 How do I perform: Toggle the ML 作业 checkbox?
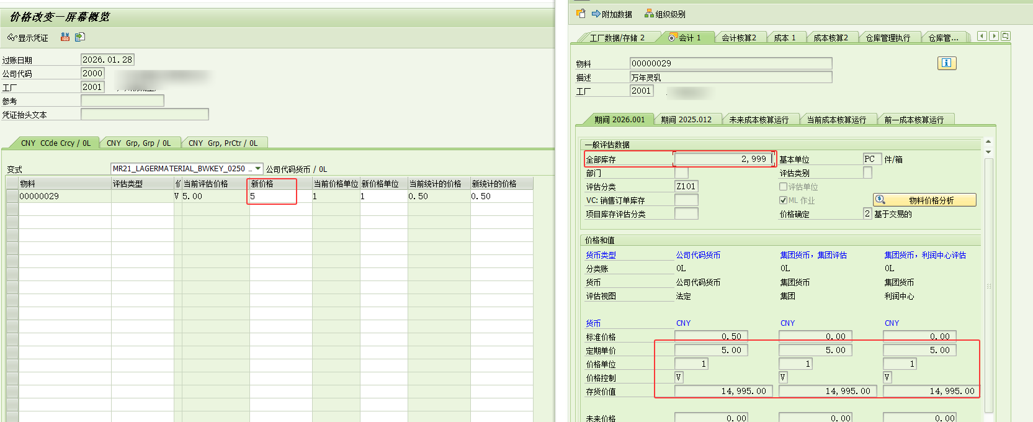783,200
